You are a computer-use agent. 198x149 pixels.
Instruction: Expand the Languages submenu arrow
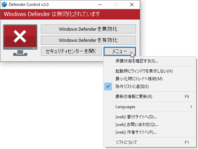(191, 107)
